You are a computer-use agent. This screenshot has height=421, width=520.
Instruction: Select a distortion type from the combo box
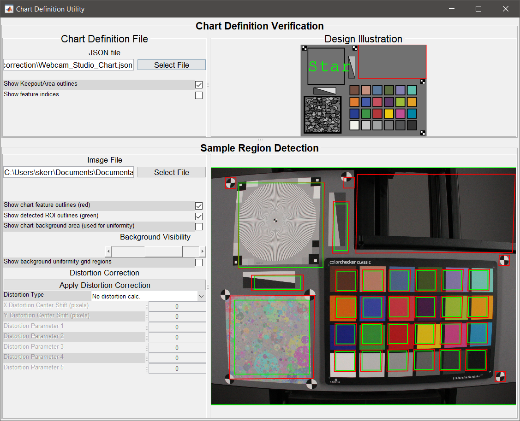click(x=148, y=295)
